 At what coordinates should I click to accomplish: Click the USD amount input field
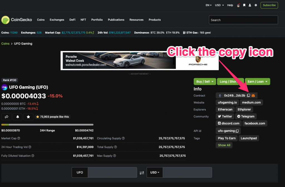(x=187, y=172)
